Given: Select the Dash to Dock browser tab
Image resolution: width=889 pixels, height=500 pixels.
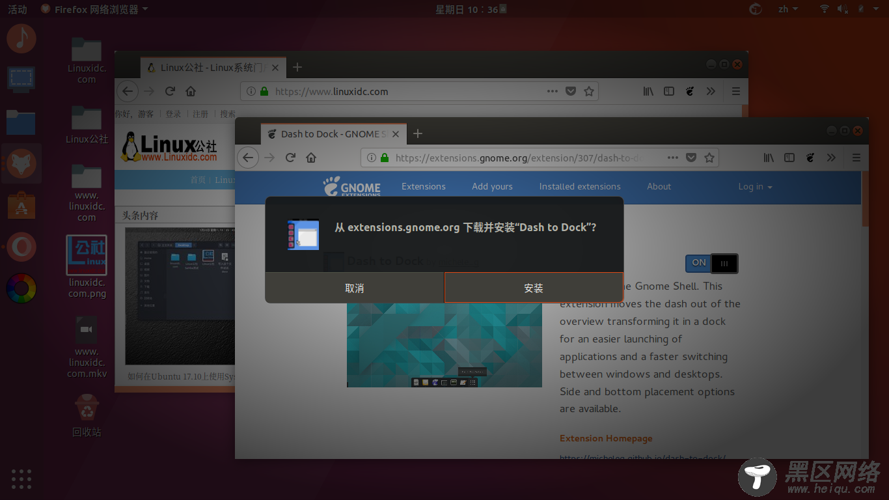Looking at the screenshot, I should (x=334, y=133).
